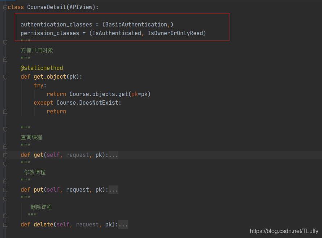Click the 'get' method name in def get
322x238 pixels.
pos(39,155)
